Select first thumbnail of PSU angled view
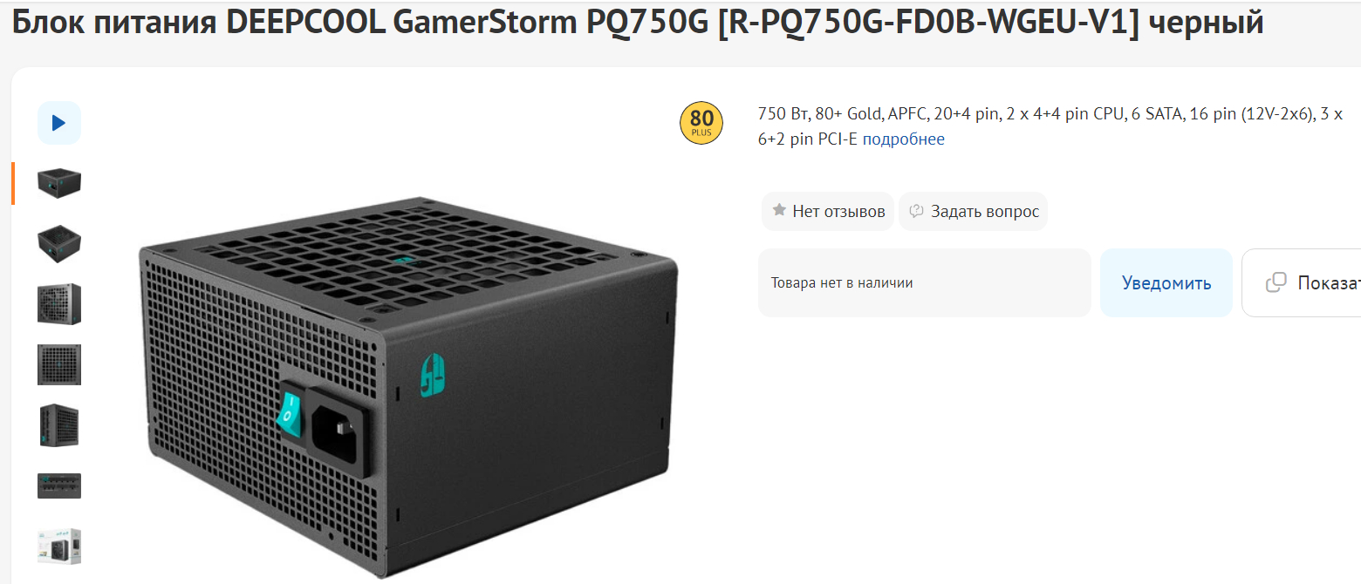 [x=59, y=182]
